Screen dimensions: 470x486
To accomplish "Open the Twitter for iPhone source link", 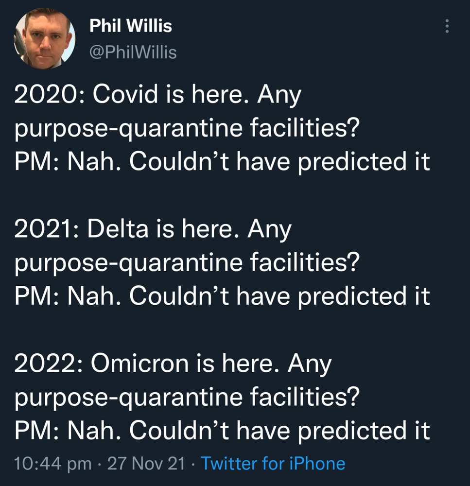I will coord(273,463).
